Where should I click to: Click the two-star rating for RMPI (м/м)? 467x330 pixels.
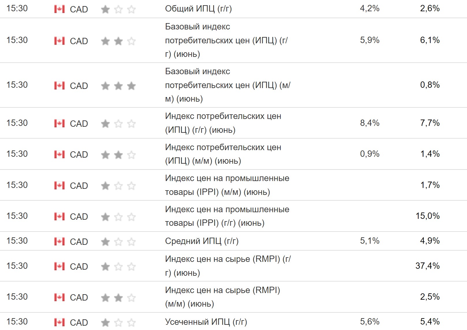tap(118, 297)
